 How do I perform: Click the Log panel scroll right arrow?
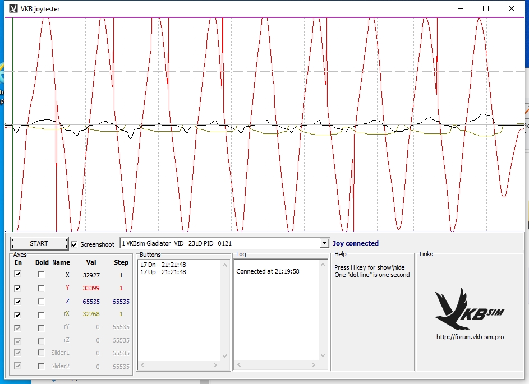tap(314, 364)
